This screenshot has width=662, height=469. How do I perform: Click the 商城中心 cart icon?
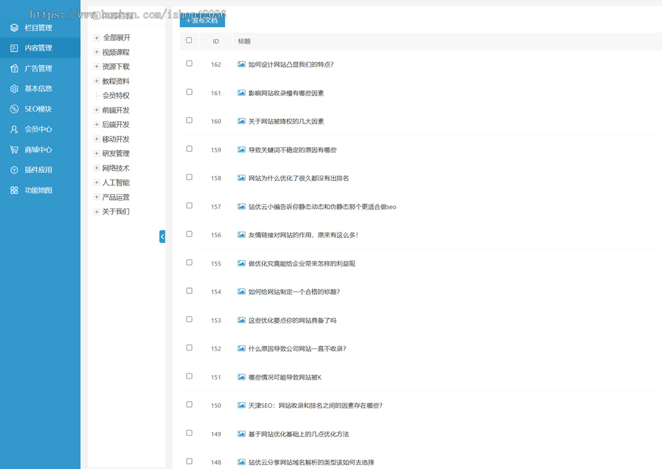pos(15,150)
